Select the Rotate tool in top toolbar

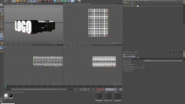click(21, 1)
